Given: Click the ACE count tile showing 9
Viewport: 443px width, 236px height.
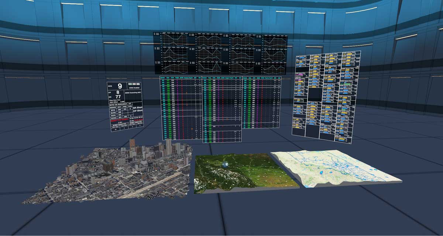Looking at the screenshot, I should pyautogui.click(x=119, y=86).
